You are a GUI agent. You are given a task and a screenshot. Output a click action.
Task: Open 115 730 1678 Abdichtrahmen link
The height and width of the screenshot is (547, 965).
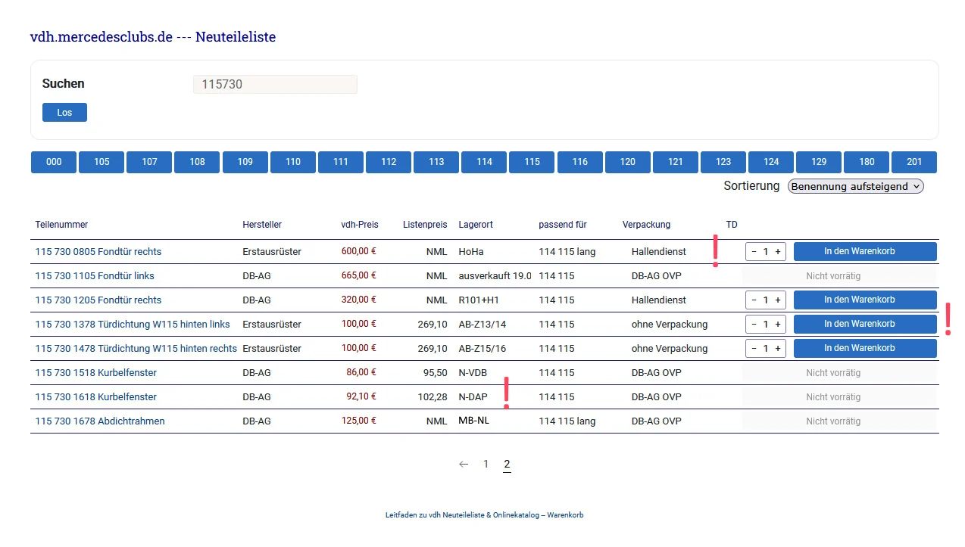point(100,421)
